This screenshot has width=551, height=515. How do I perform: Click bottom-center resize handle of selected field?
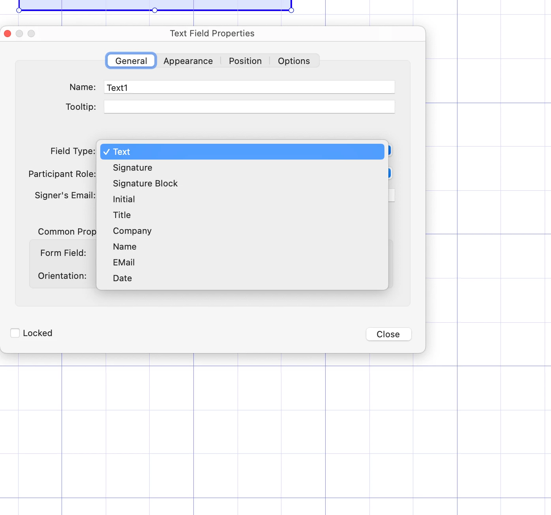coord(155,10)
